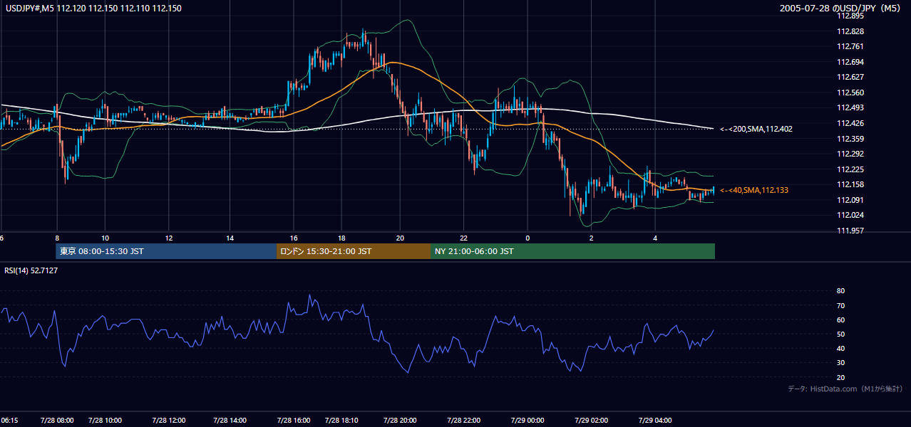Click the 7/28 16:00 date label
Viewport: 911px width, 427px height.
point(294,420)
